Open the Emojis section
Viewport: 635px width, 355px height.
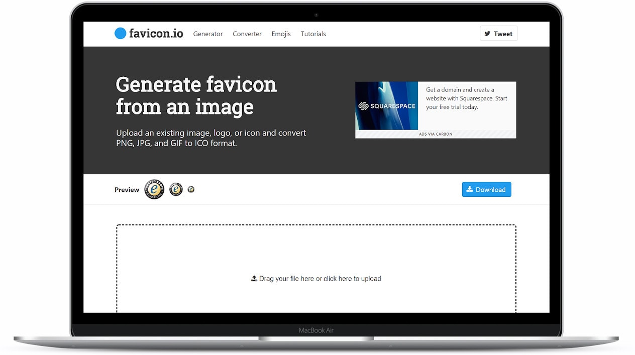pyautogui.click(x=281, y=34)
